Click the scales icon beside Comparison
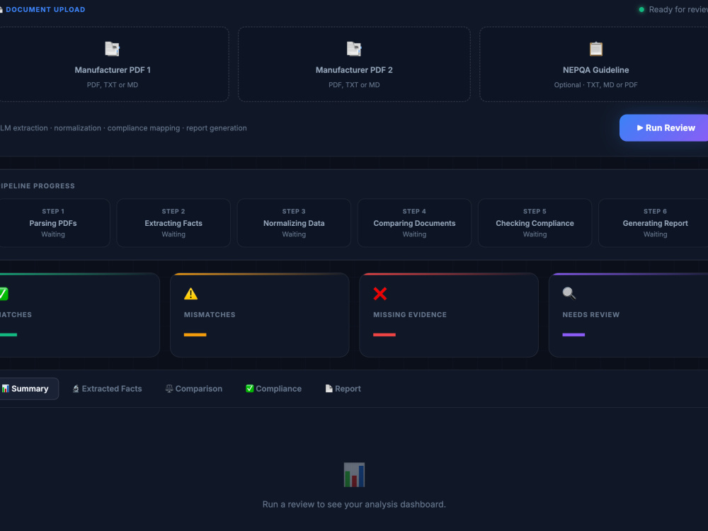Screen dimensions: 708x531 pos(169,389)
